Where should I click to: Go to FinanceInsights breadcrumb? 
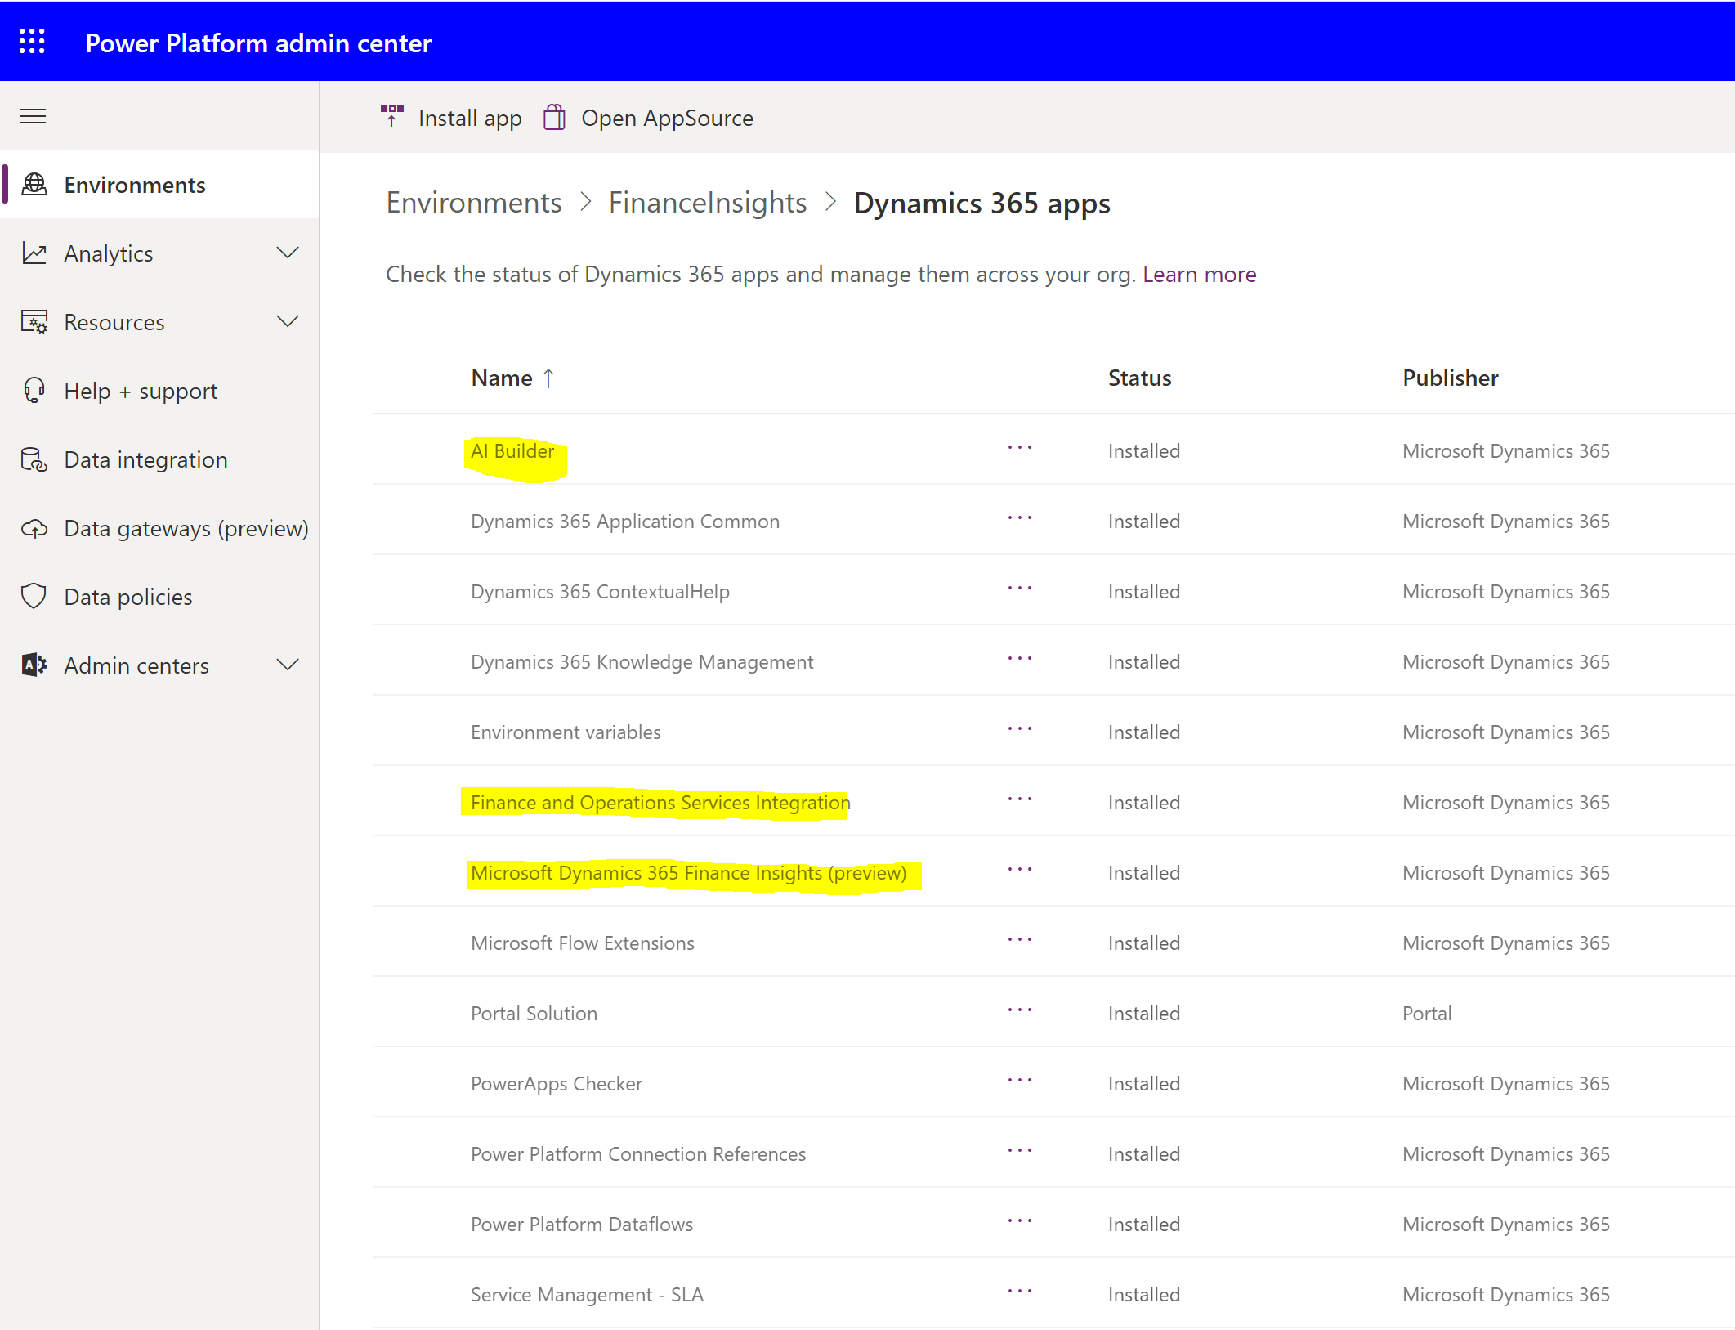(x=707, y=203)
